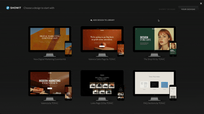Image resolution: width=204 pixels, height=114 pixels.
Task: Click the Digital Marketing Kit mobile phone preview
Action: tap(68, 48)
